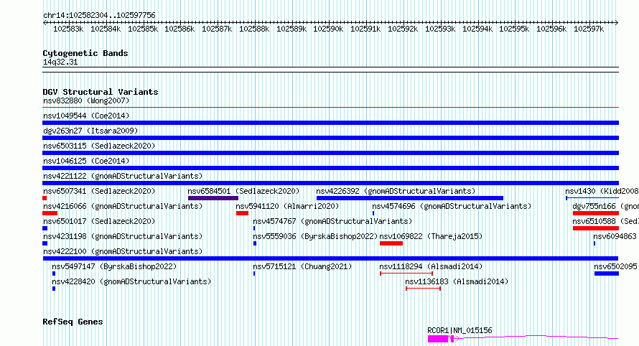Click the nsv5497147 (ByrskaBishop2022) label
This screenshot has height=346, width=639.
114,266
